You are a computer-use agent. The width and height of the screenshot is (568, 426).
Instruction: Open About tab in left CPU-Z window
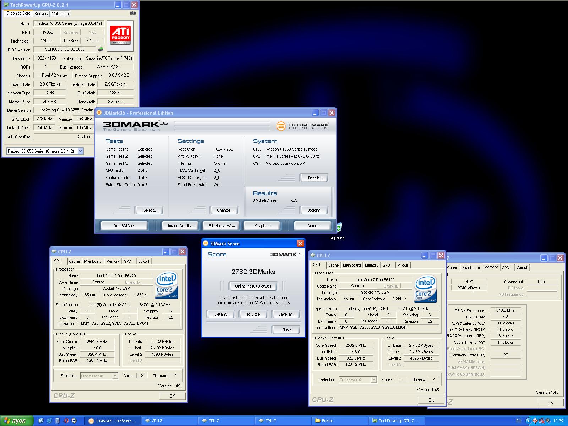click(x=144, y=261)
